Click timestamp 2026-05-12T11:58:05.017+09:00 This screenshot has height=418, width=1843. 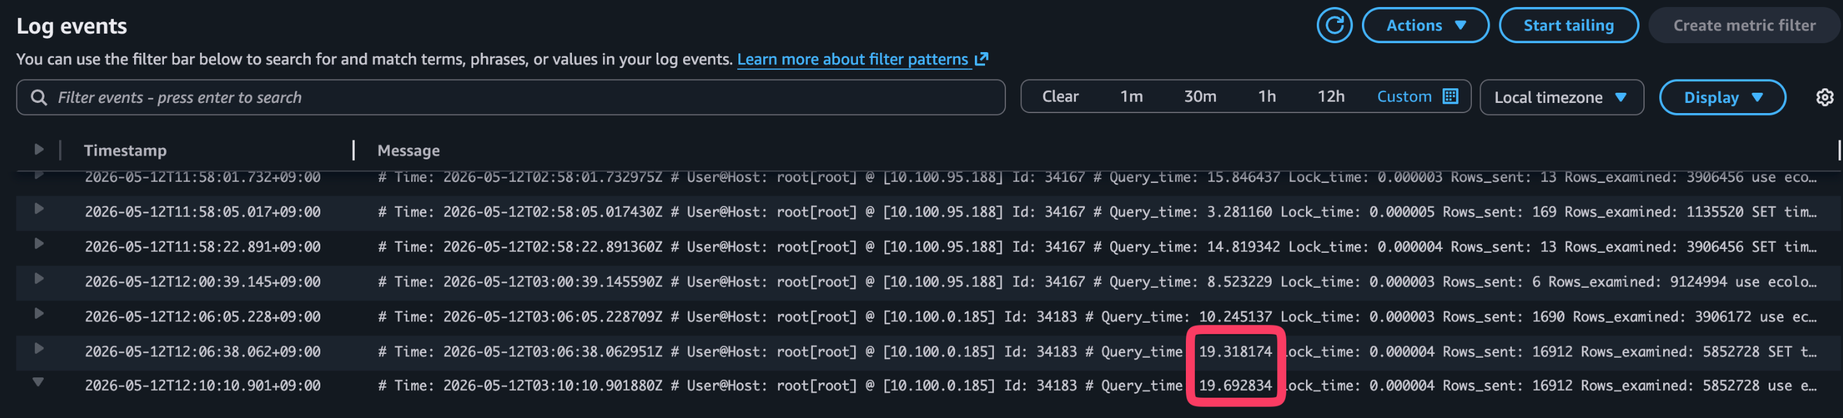coord(203,212)
